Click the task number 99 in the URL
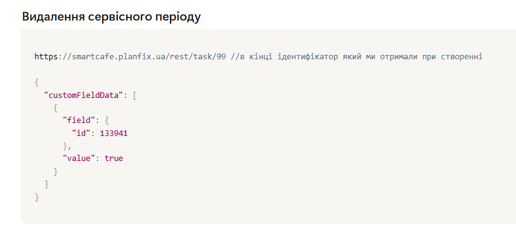Screen dimensions: 516x229 click(x=221, y=57)
